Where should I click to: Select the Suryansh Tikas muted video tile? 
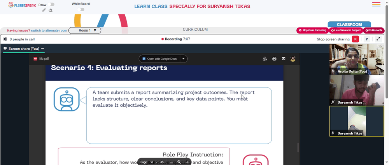356,90
